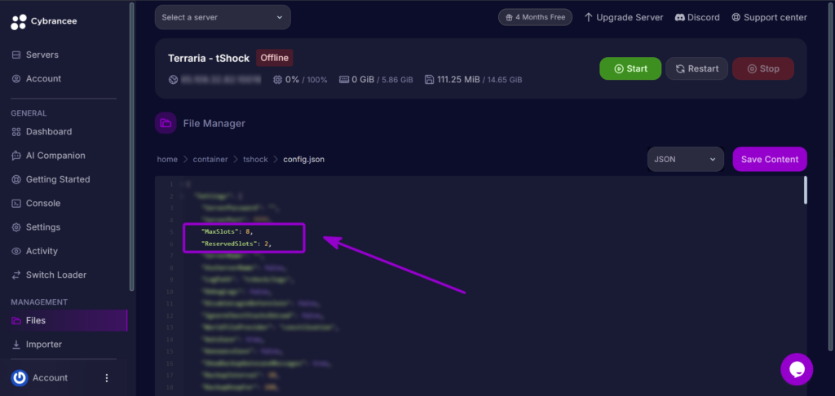This screenshot has width=835, height=396.
Task: Click the 4 Months Free badge
Action: [x=535, y=17]
